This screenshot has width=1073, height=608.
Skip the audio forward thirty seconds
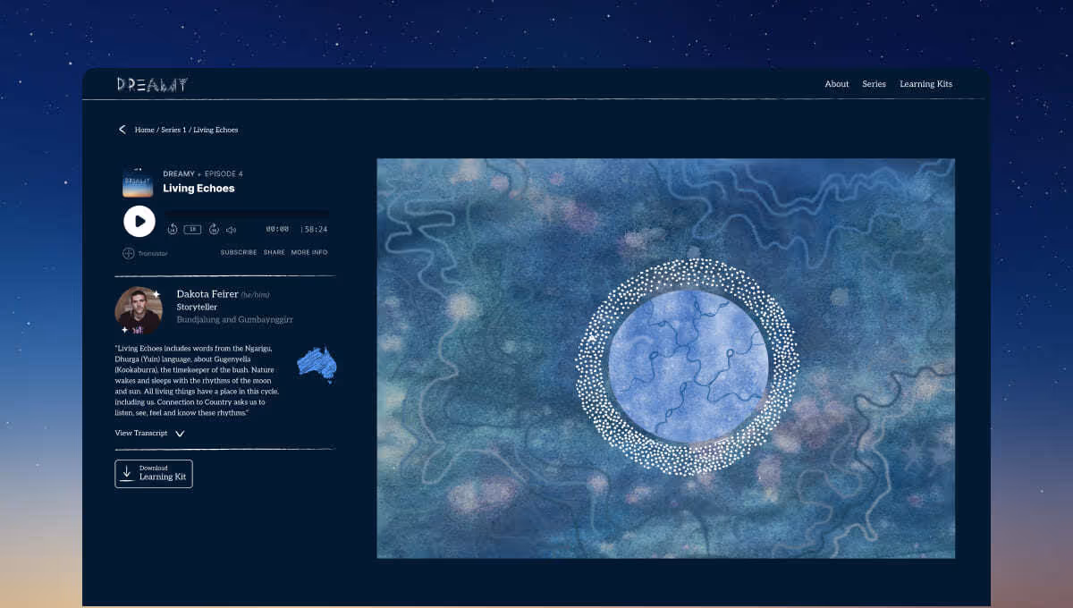pyautogui.click(x=214, y=230)
